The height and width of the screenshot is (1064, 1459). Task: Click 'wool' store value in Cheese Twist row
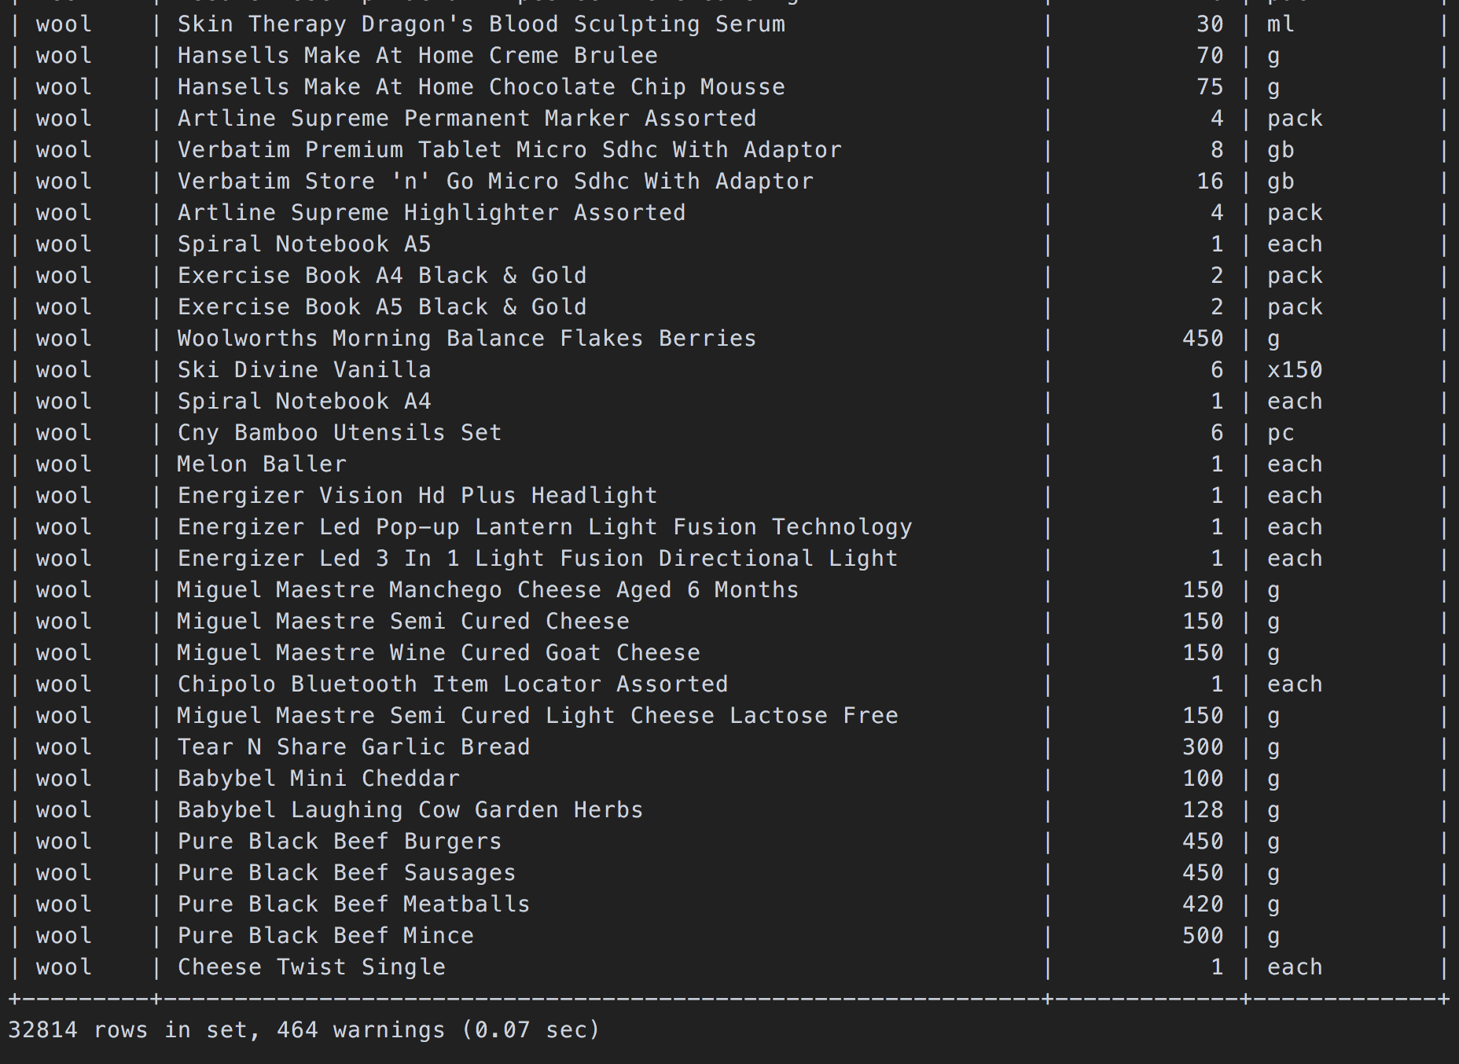tap(64, 967)
